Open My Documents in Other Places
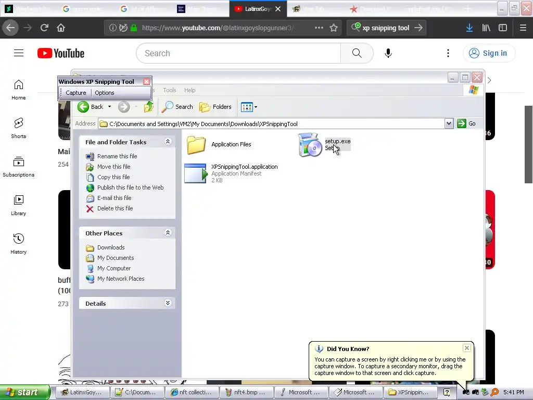This screenshot has width=533, height=400. 116,258
